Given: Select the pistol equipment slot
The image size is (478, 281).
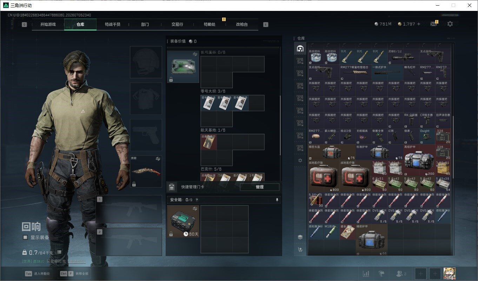Looking at the screenshot, I should pos(146,135).
